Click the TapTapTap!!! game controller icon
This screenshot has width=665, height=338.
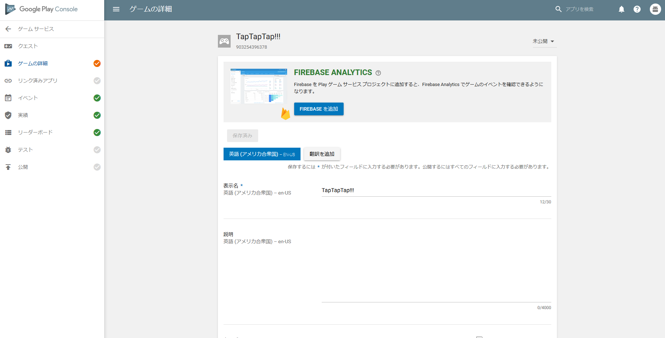pyautogui.click(x=224, y=41)
